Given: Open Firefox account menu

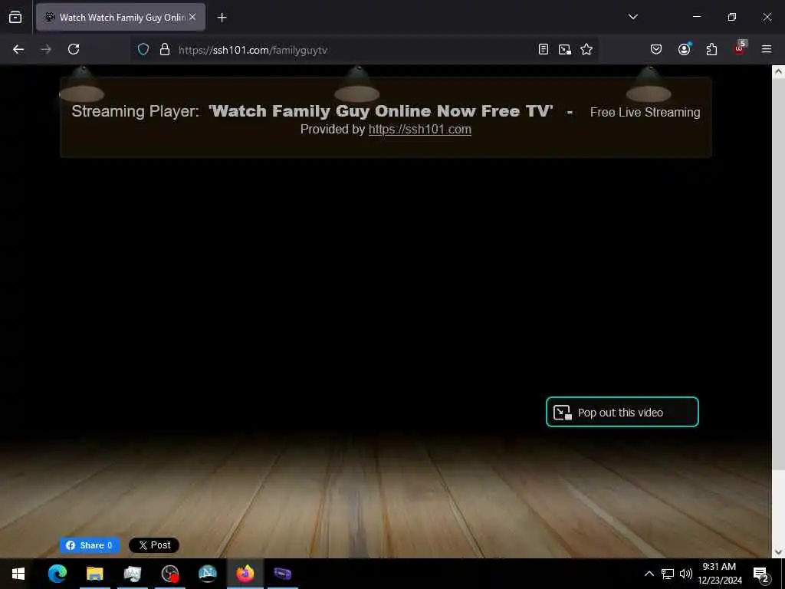Looking at the screenshot, I should [684, 49].
